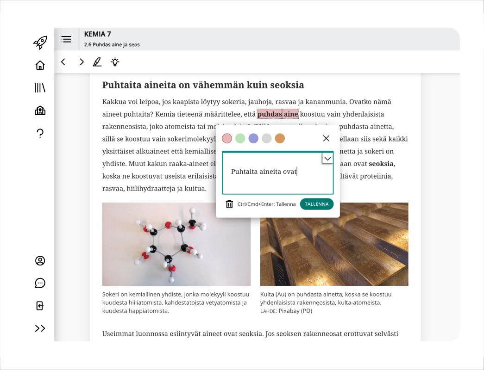This screenshot has width=484, height=370.
Task: Open table of contents hamburger menu
Action: 66,39
